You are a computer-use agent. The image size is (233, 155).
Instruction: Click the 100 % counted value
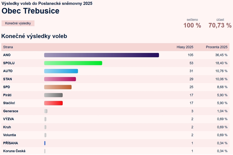click(192, 25)
